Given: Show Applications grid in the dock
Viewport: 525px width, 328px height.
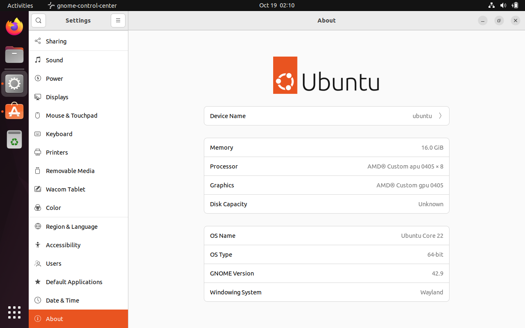Looking at the screenshot, I should coord(14,312).
